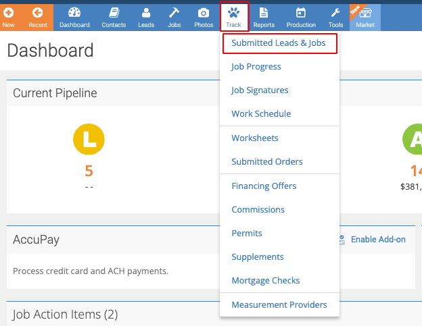Open Mortgage Checks menu entry
422x326 pixels.
point(266,281)
